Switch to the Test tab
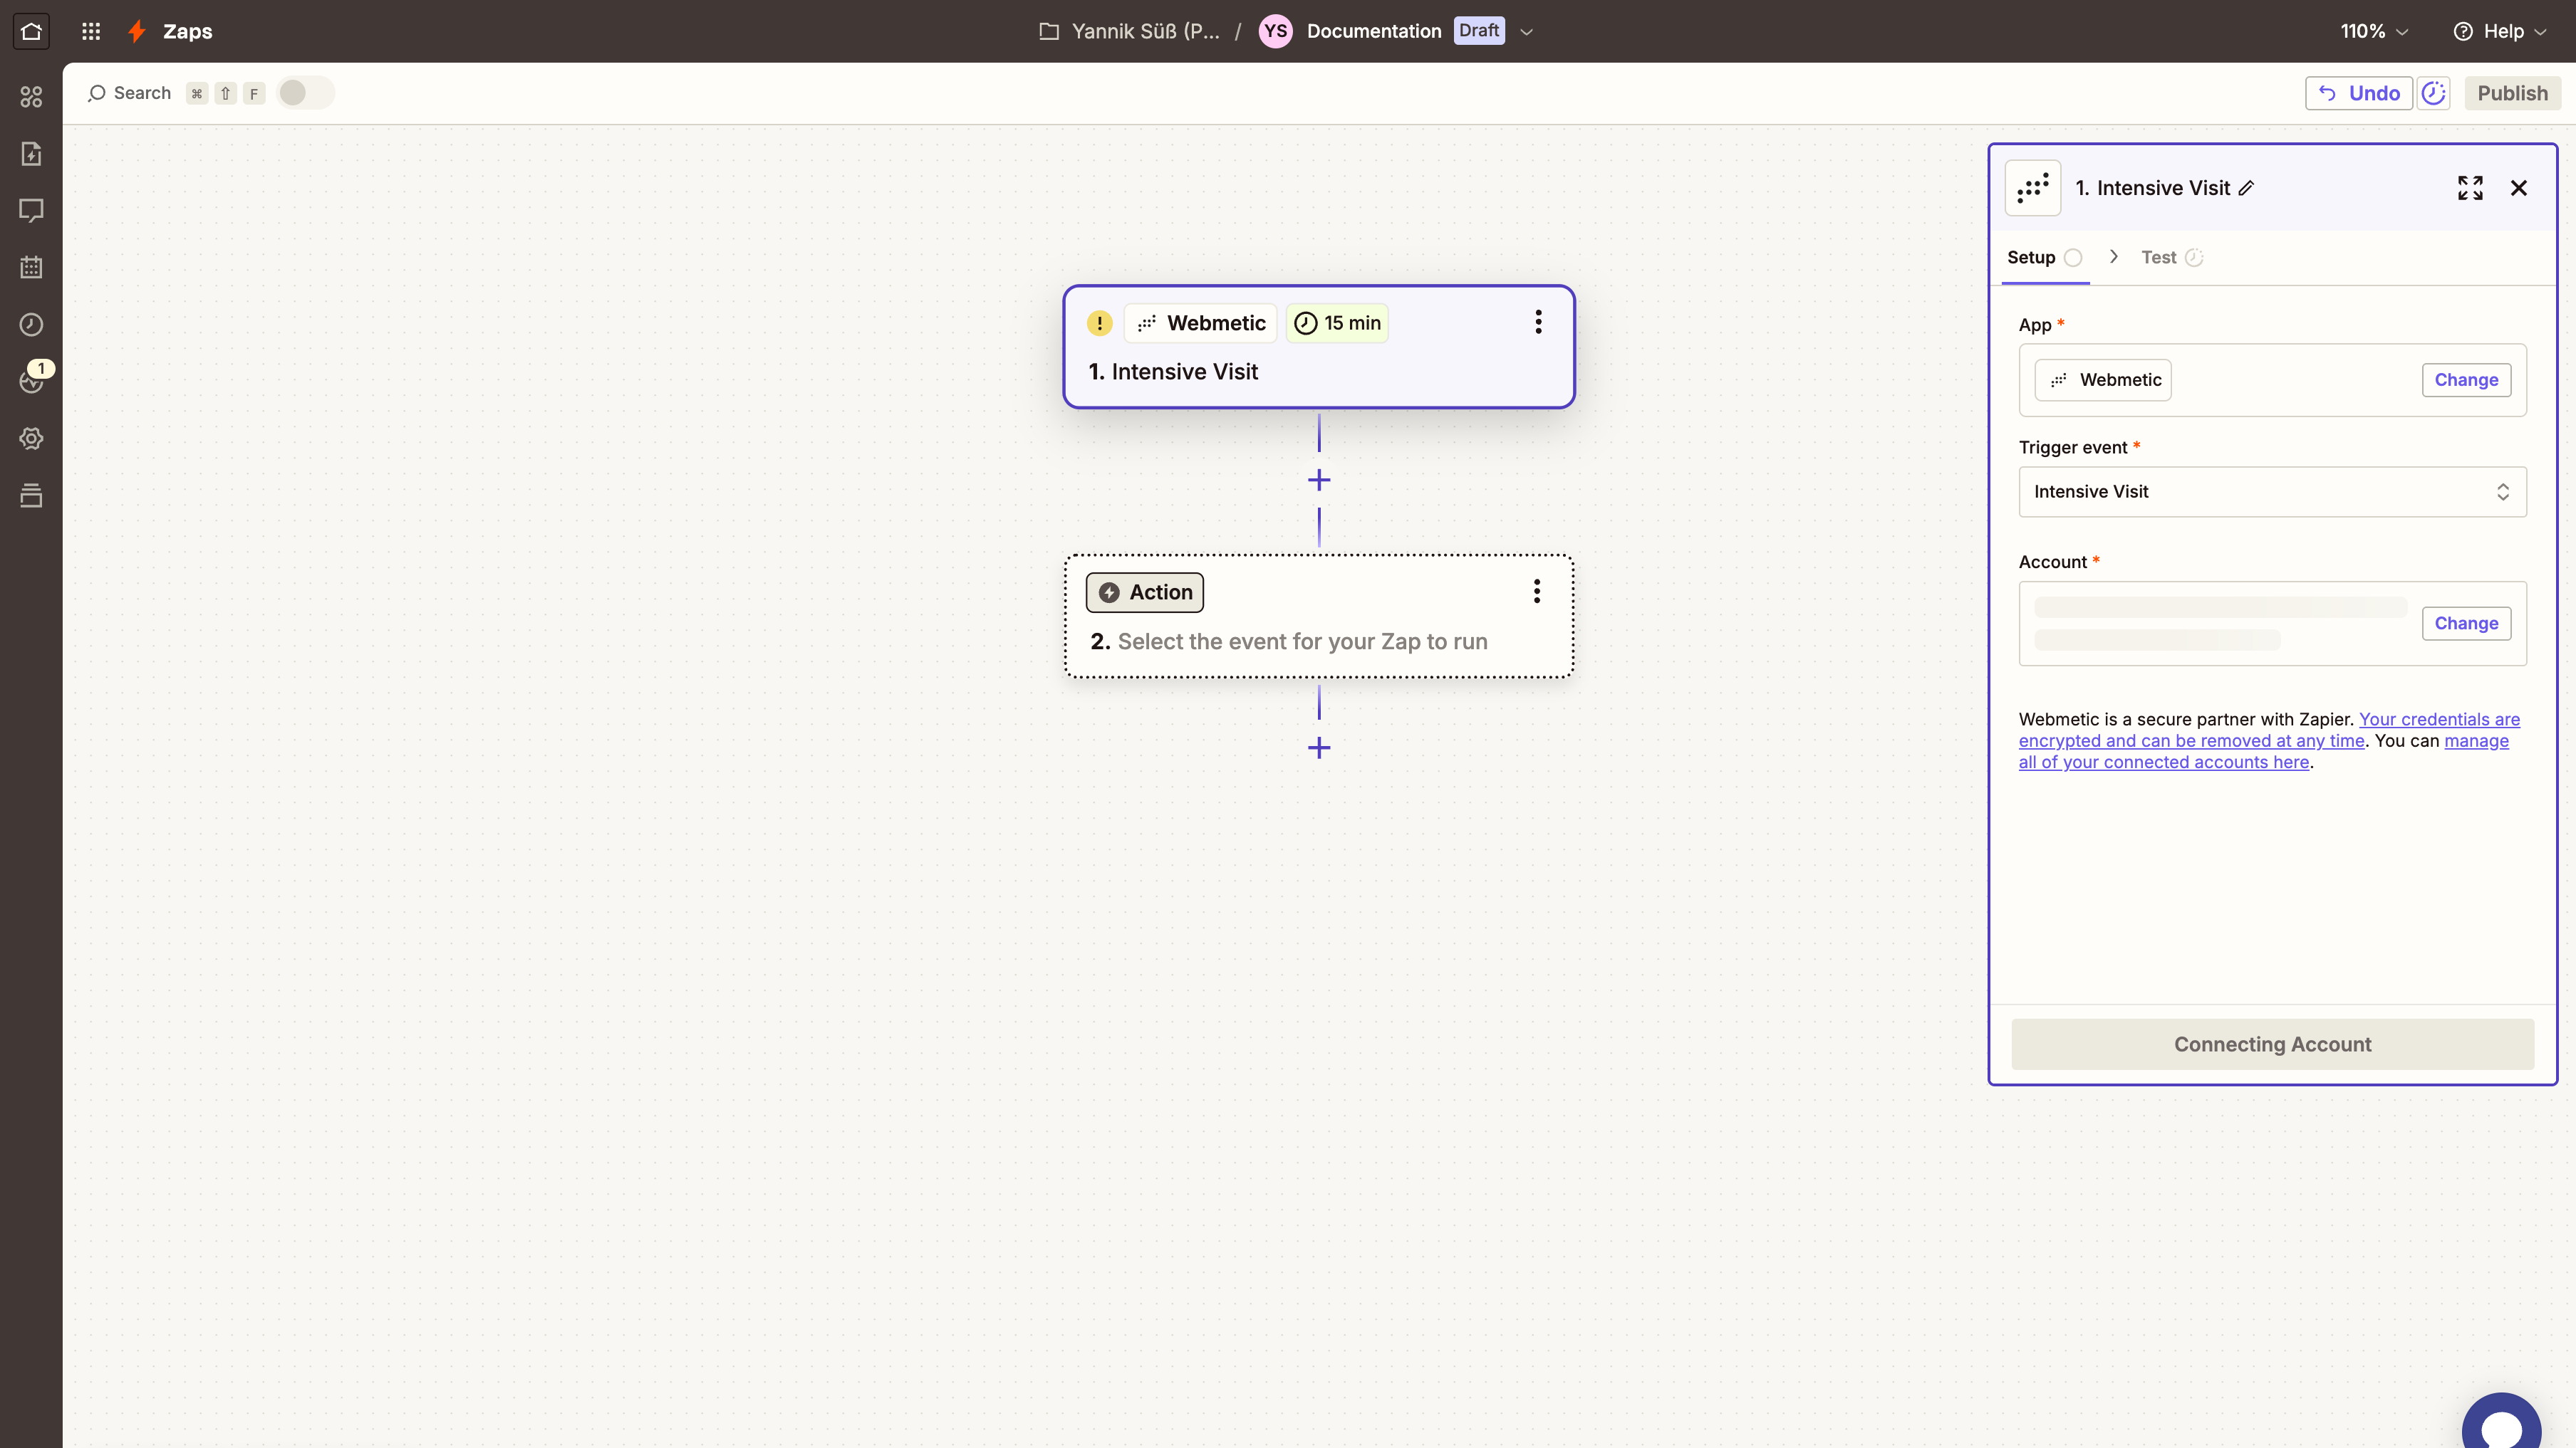Viewport: 2576px width, 1448px height. [x=2171, y=258]
